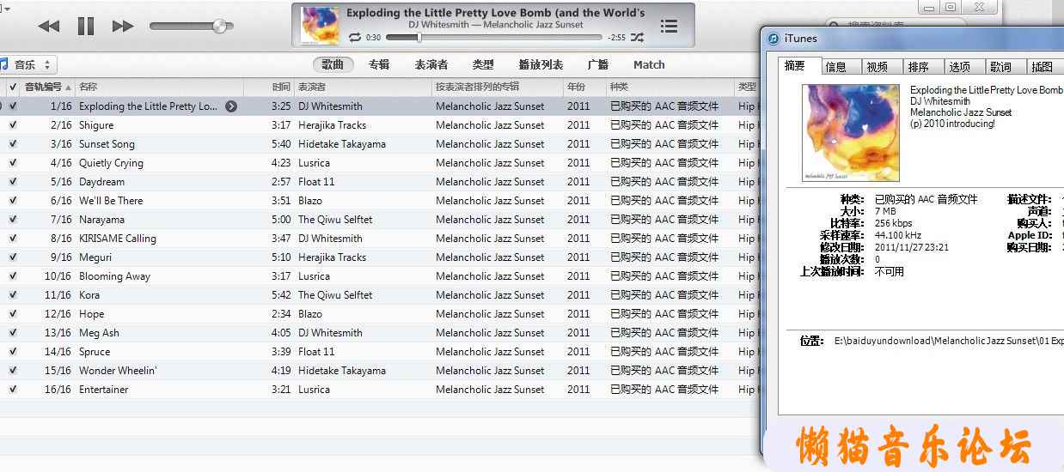1064x472 pixels.
Task: Sort by the 种类 column header
Action: pos(670,87)
